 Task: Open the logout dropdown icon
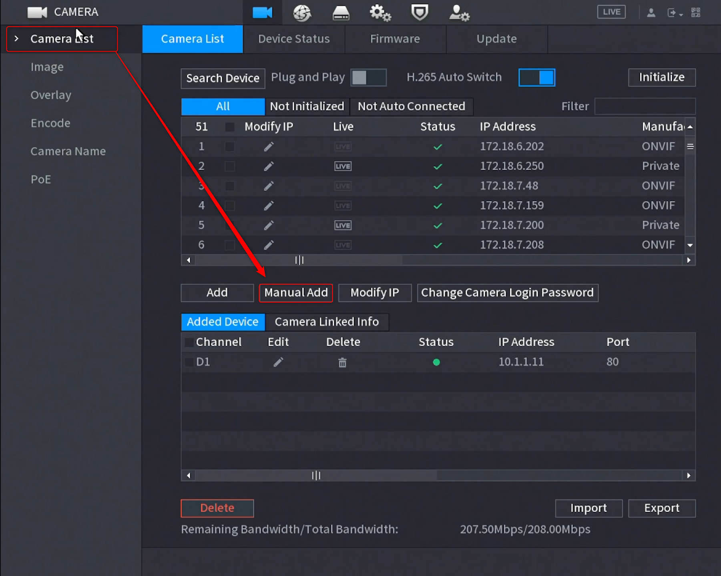675,13
